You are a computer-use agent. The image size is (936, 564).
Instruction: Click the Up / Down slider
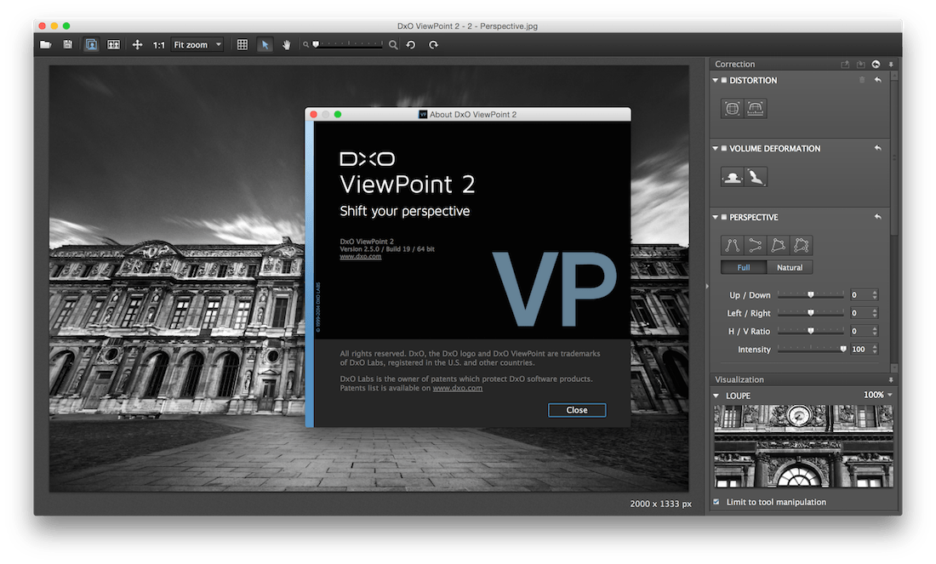[x=811, y=295]
